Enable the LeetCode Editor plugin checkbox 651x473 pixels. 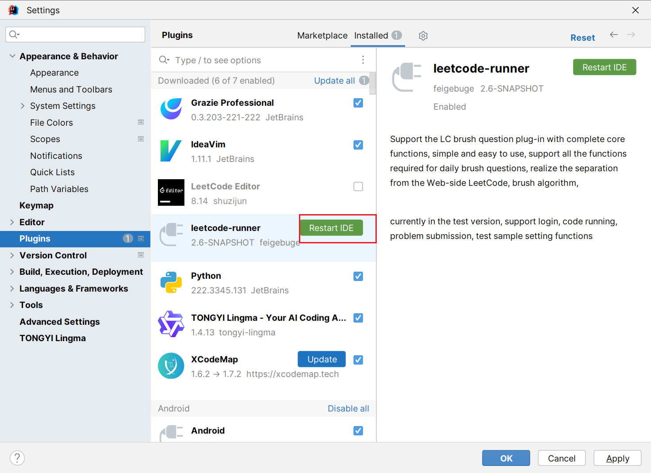click(x=358, y=187)
